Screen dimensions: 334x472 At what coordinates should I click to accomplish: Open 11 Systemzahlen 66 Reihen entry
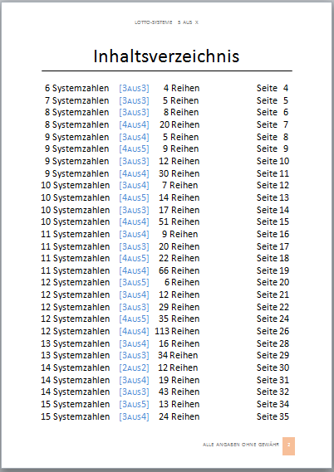(166, 270)
